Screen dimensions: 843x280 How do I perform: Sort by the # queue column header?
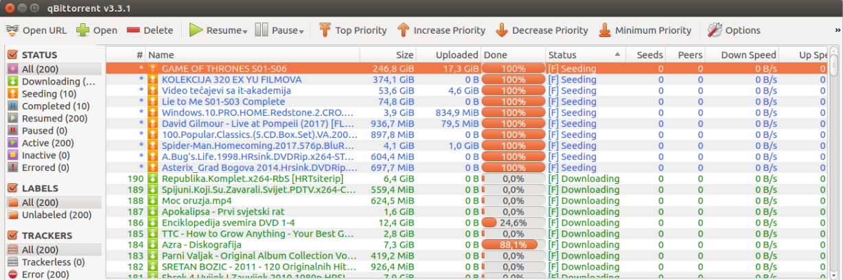pyautogui.click(x=126, y=55)
